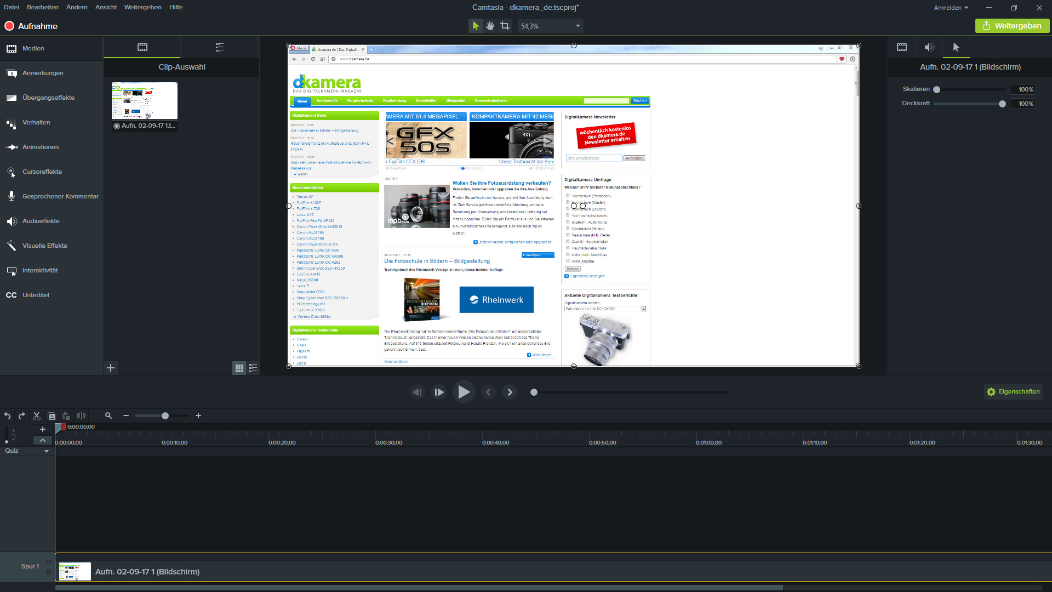The height and width of the screenshot is (592, 1052).
Task: Open the Cursoreffekte panel
Action: click(x=42, y=172)
